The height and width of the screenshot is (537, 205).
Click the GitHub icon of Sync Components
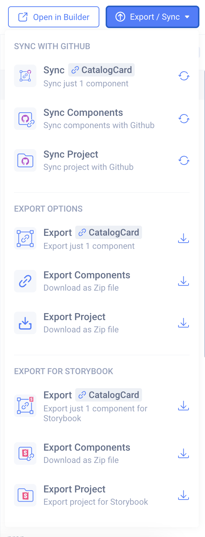click(x=25, y=119)
